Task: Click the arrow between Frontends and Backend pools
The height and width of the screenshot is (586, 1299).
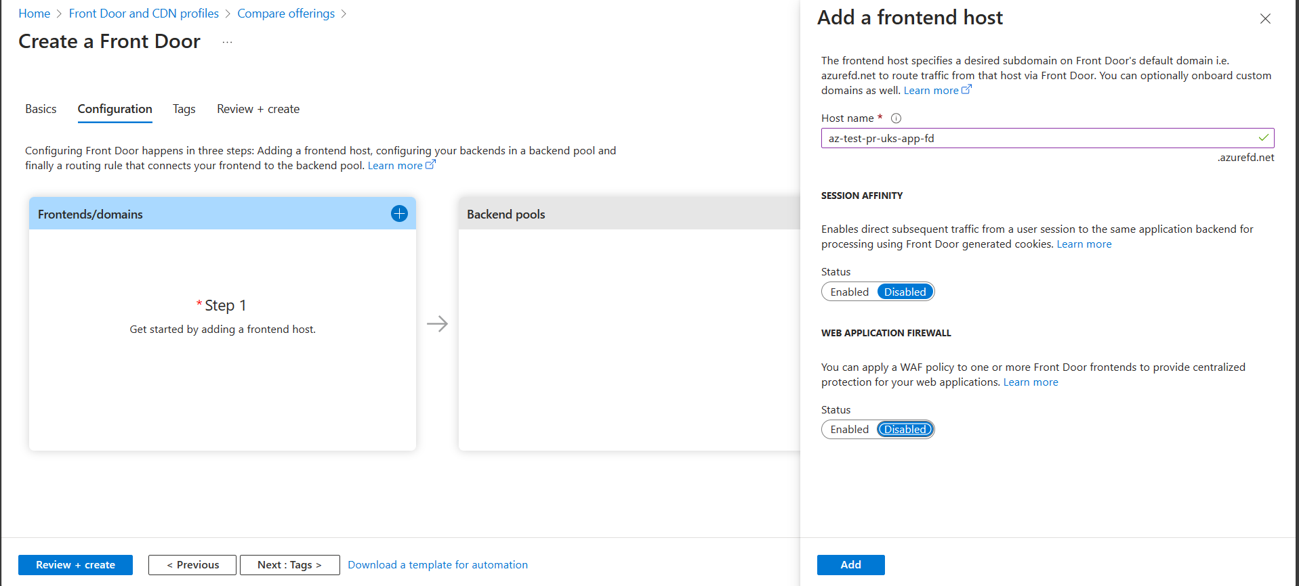Action: coord(437,323)
